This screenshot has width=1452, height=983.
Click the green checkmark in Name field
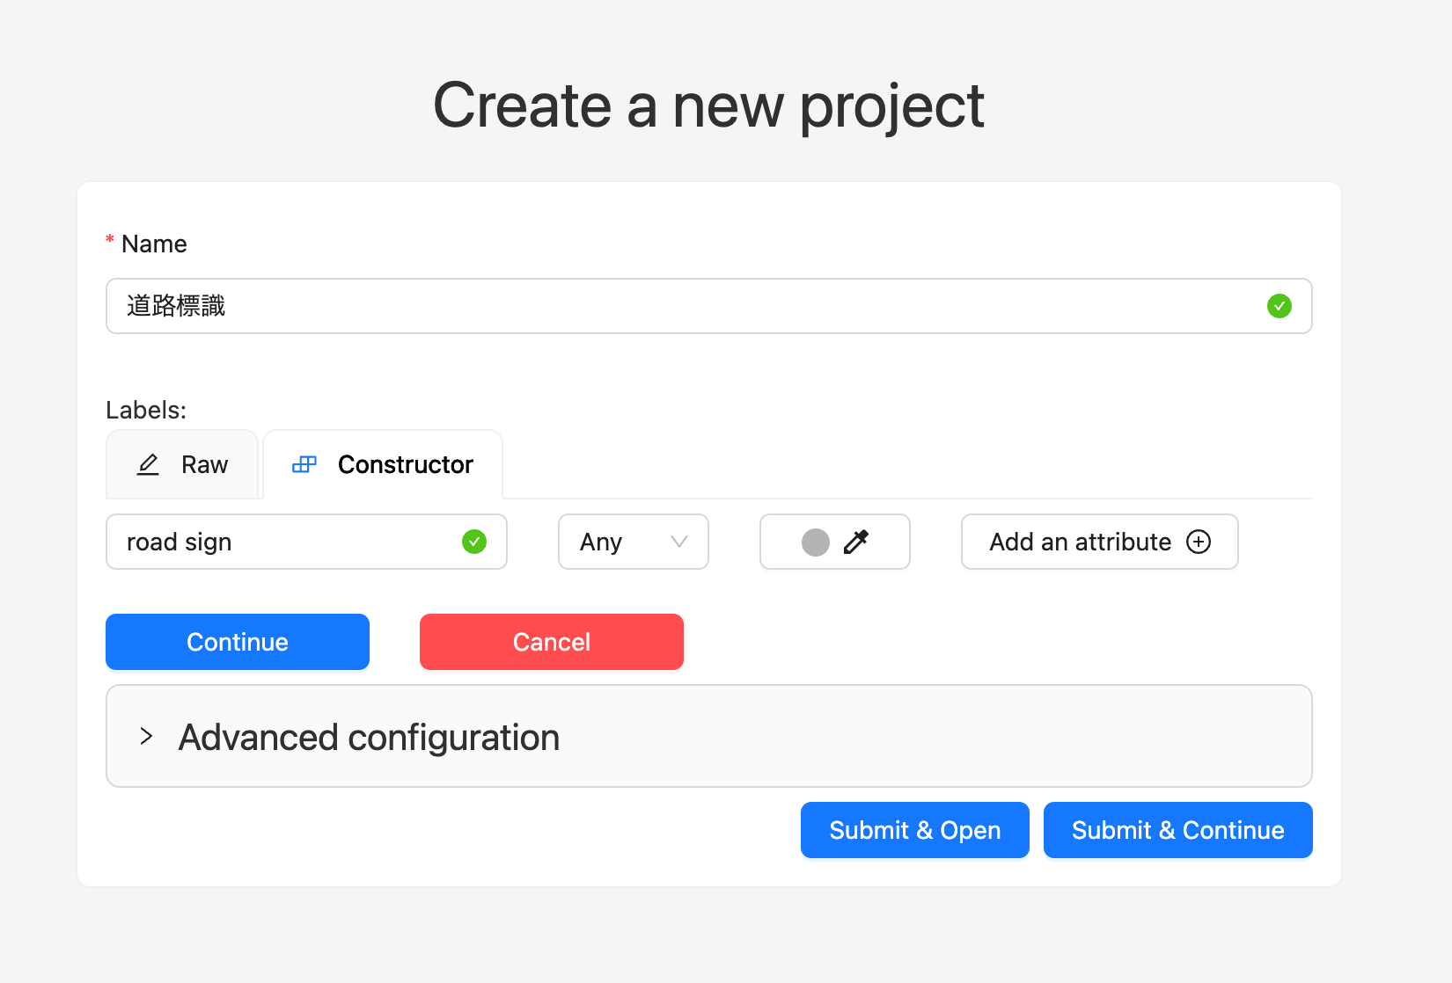(x=1279, y=306)
